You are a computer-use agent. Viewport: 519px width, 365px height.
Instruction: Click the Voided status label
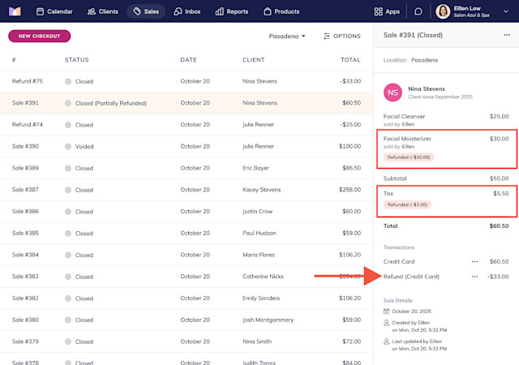[84, 146]
